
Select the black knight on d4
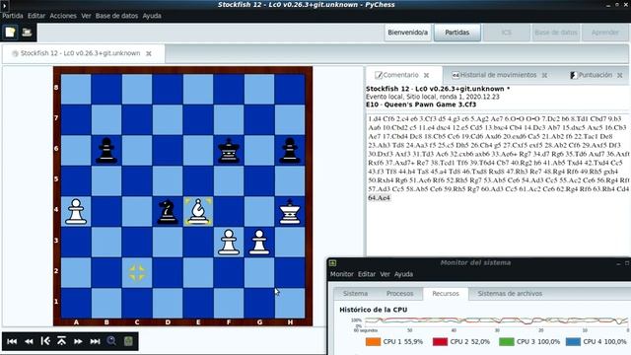[168, 211]
